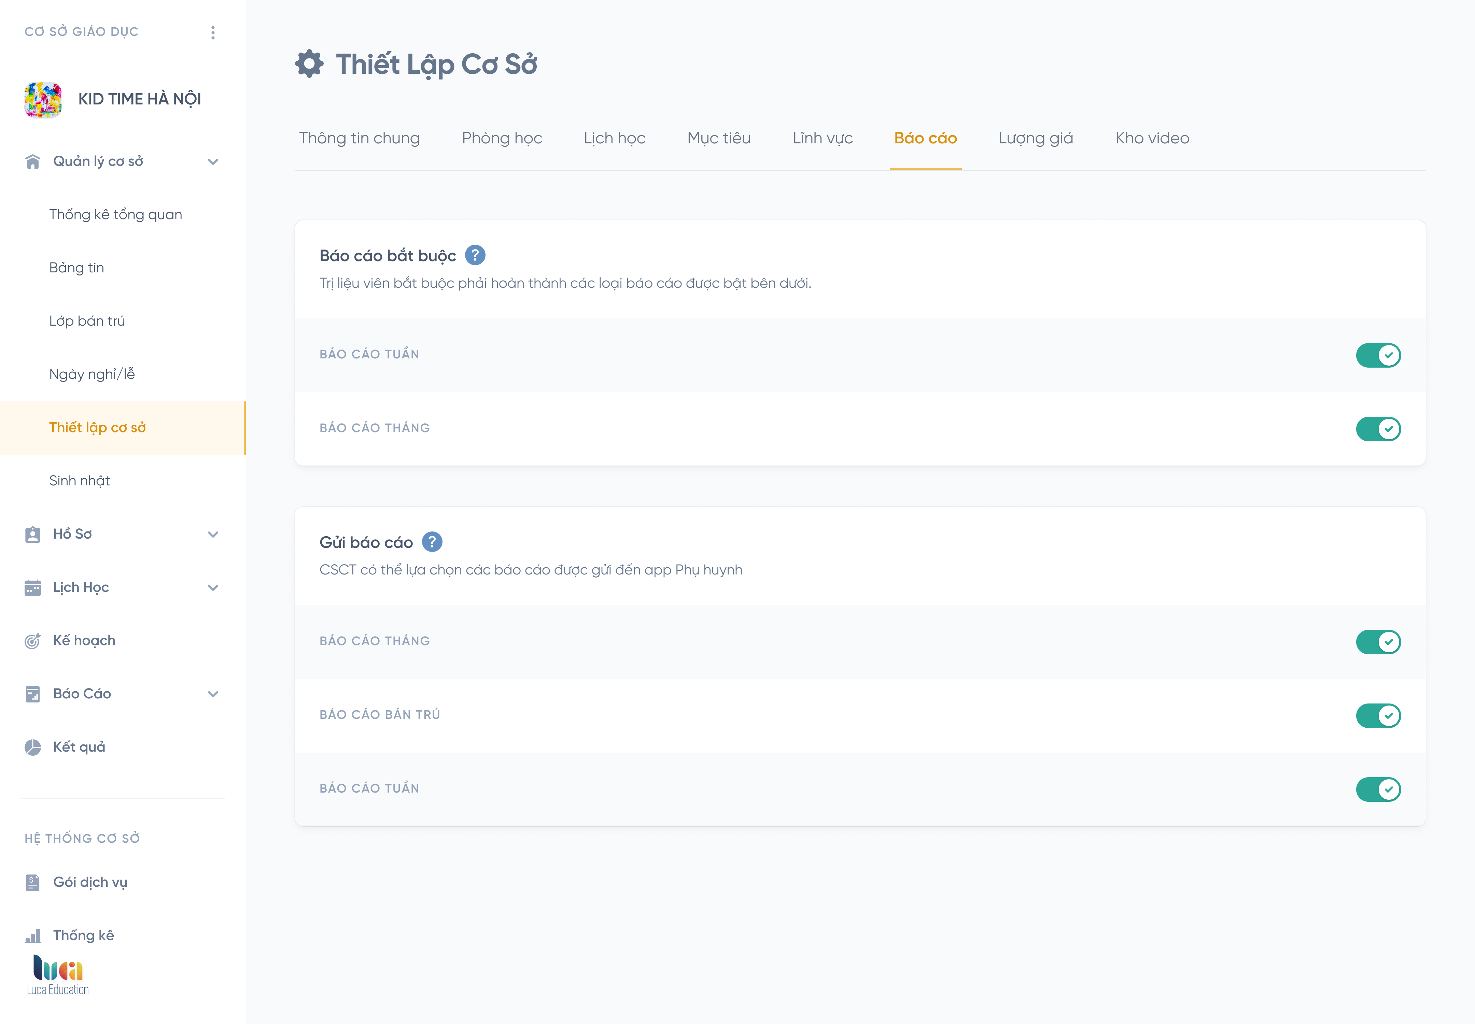Click the Kết quả pie chart icon
The height and width of the screenshot is (1024, 1475).
click(x=33, y=748)
